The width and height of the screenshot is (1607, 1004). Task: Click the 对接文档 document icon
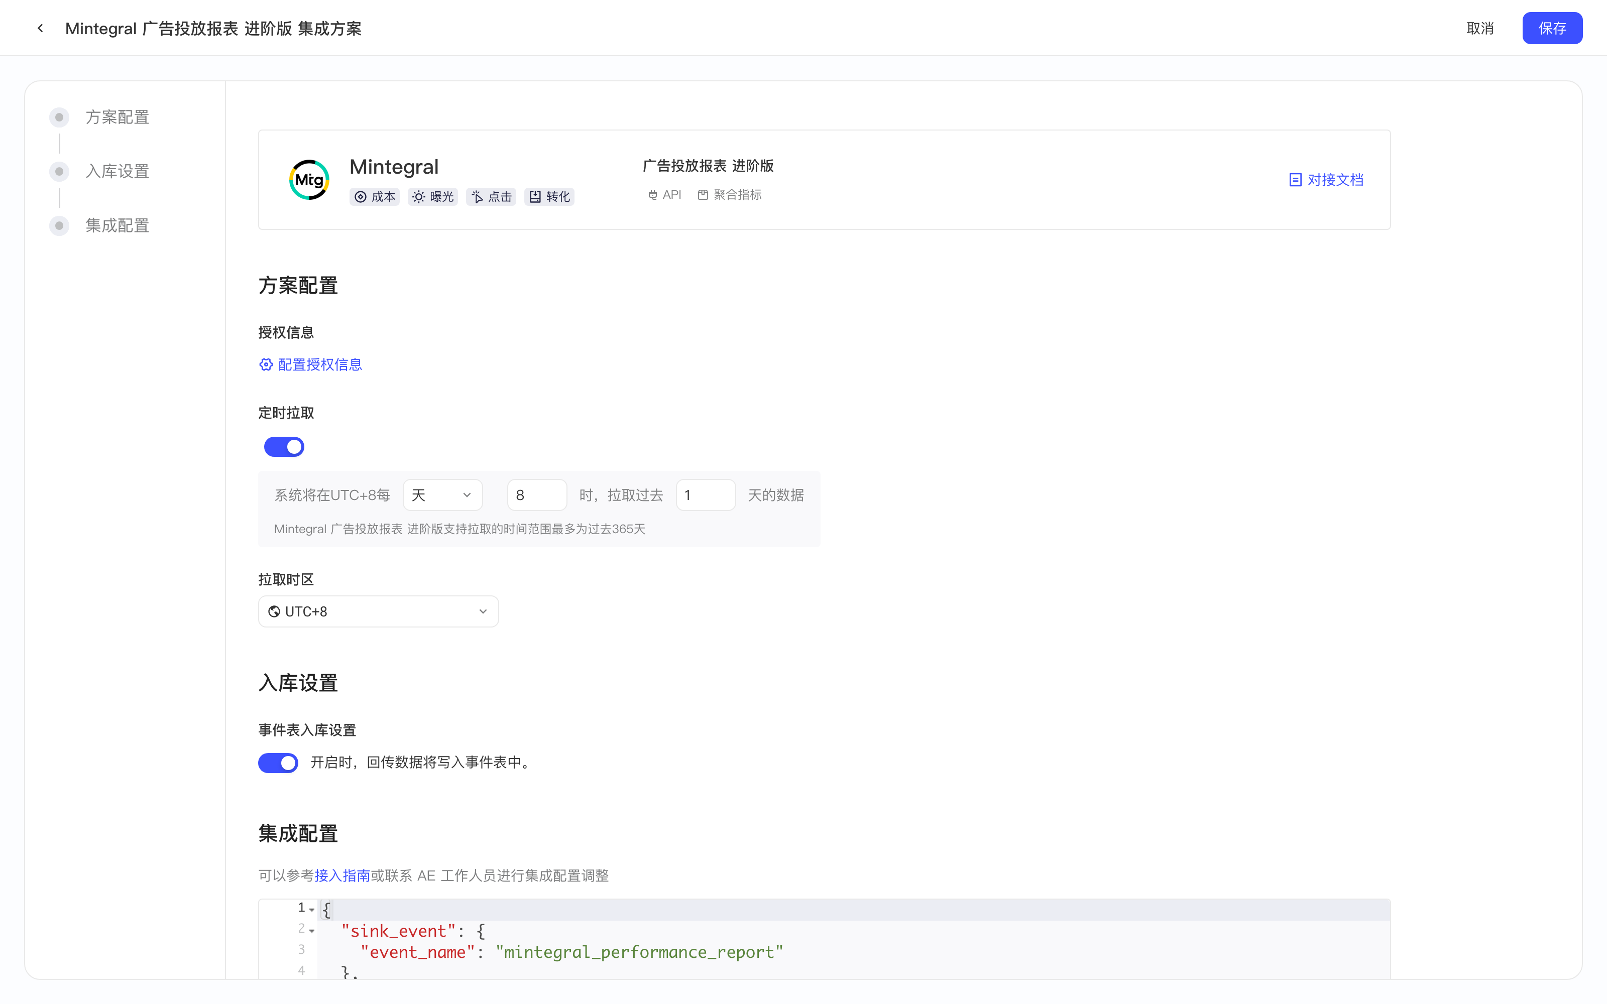tap(1295, 180)
